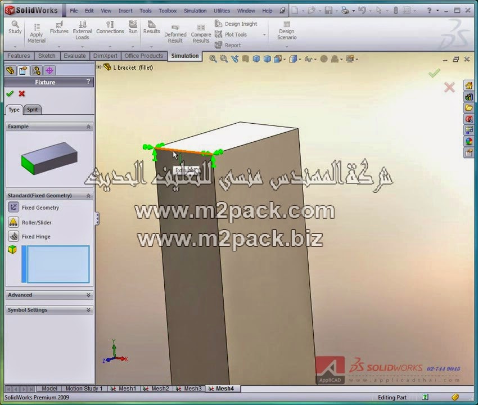The width and height of the screenshot is (478, 405).
Task: Collapse the Example section
Action: 88,127
